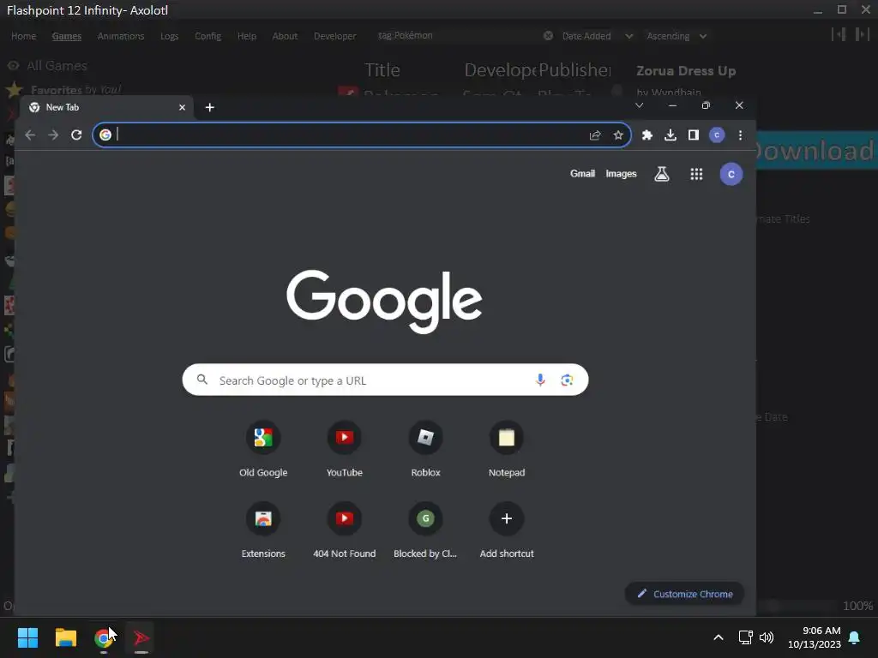878x658 pixels.
Task: Open notifications bell icon
Action: pos(855,637)
